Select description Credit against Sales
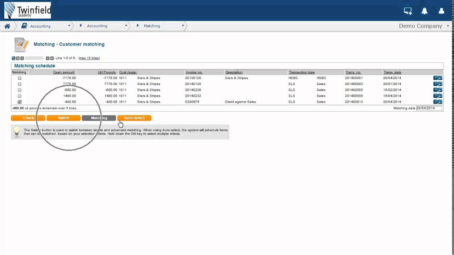The width and height of the screenshot is (454, 255). 240,102
